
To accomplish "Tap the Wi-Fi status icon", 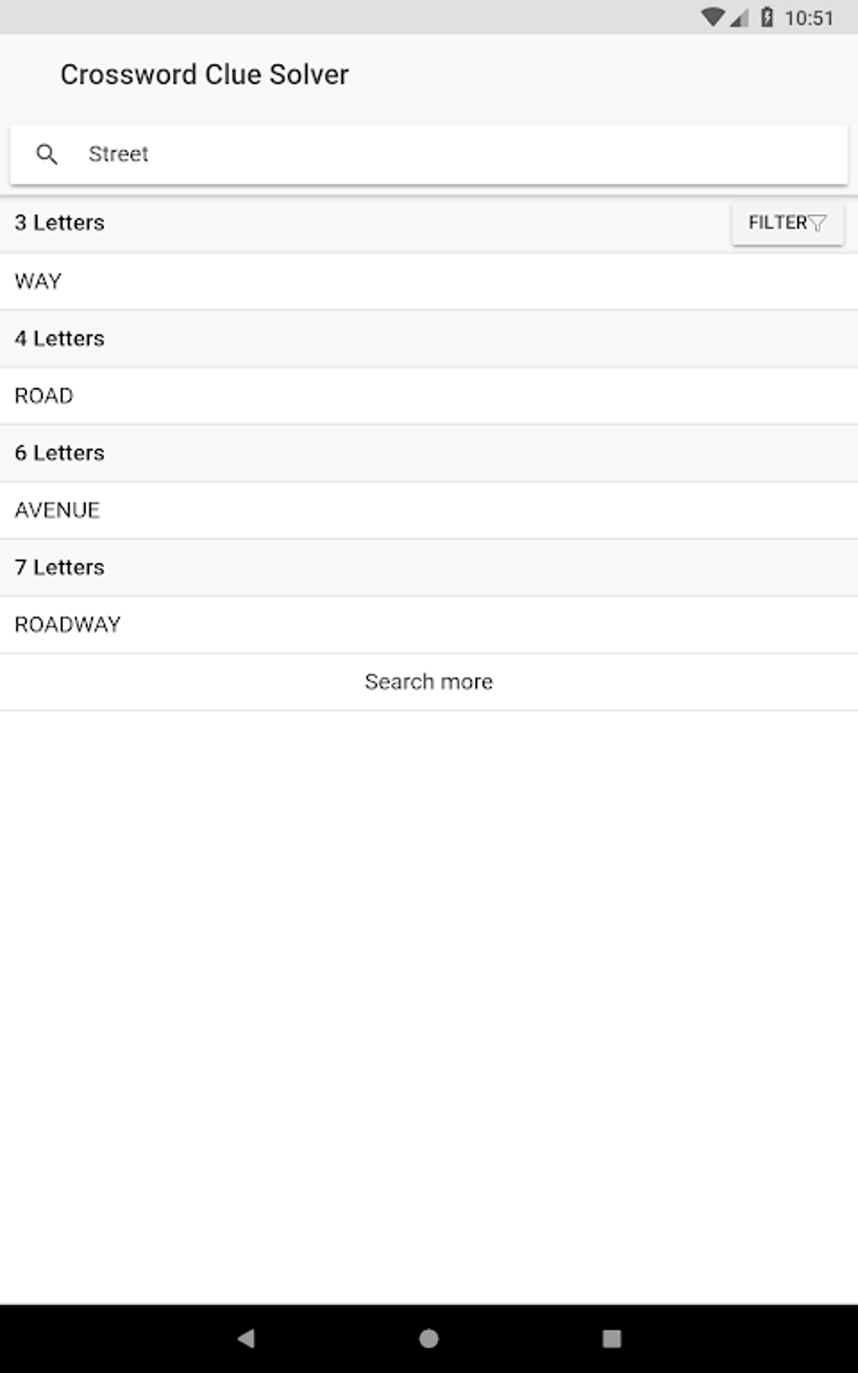I will pos(712,17).
